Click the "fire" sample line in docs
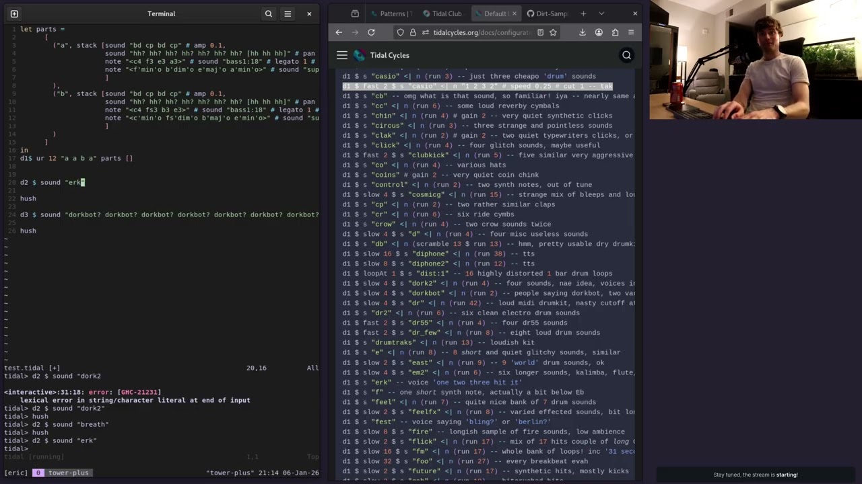This screenshot has height=484, width=862. 484,431
